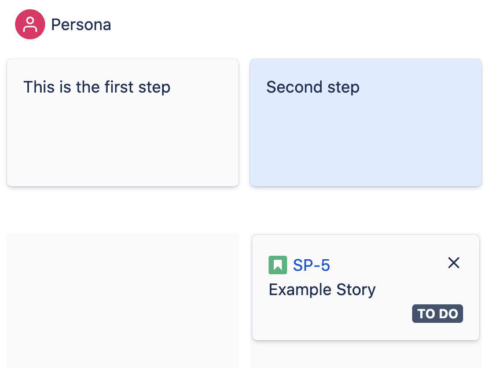Click the 'Second step' title text
This screenshot has height=368, width=492.
tap(313, 87)
